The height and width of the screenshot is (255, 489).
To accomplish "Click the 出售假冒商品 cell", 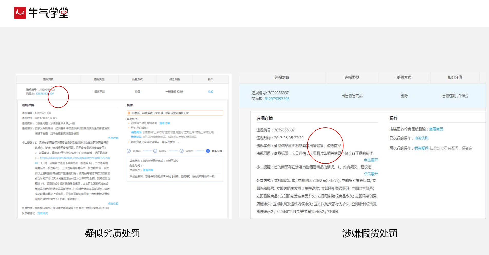I will [x=352, y=96].
